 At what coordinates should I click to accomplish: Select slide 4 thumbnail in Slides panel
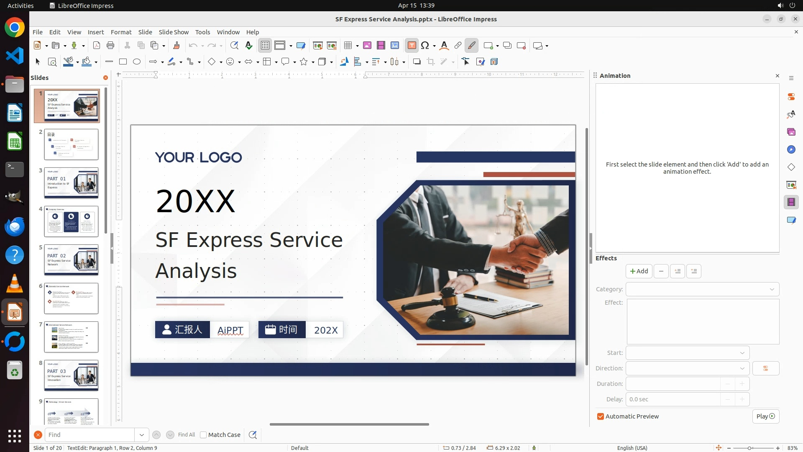(71, 221)
